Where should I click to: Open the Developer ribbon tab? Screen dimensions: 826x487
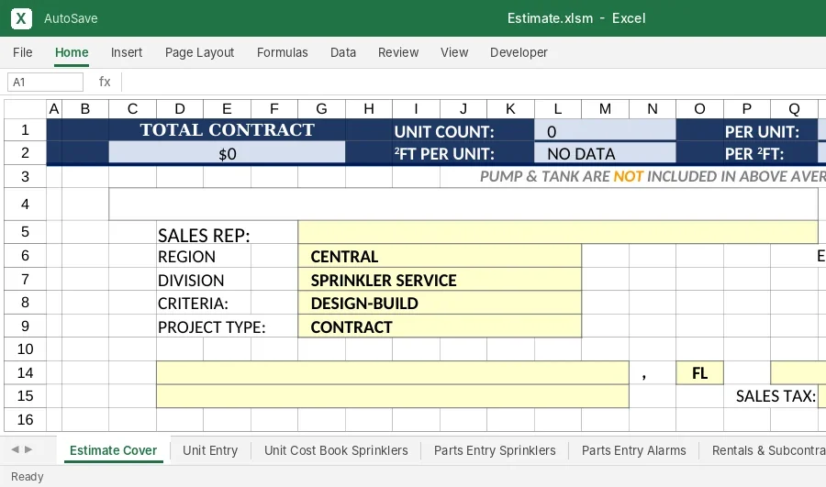click(x=519, y=52)
